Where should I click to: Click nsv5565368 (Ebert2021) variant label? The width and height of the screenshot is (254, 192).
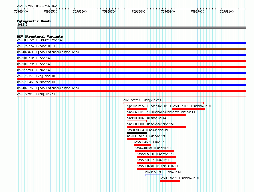tap(156, 154)
